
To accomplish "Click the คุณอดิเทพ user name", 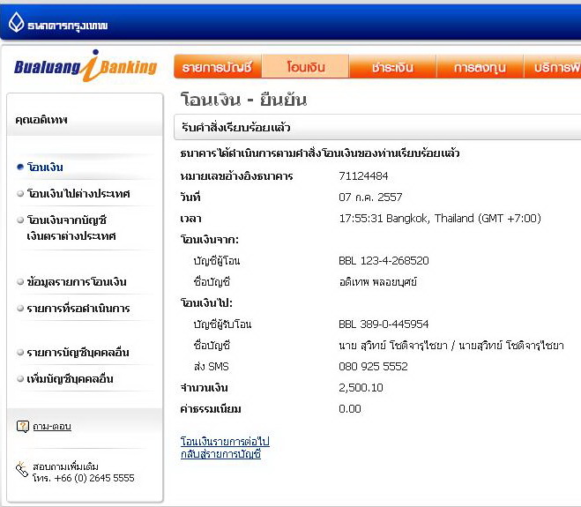I will click(41, 120).
